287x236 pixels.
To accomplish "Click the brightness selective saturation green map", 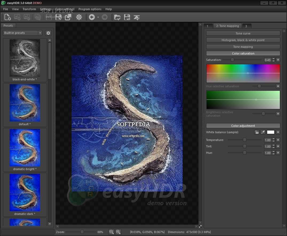I will (243, 100).
